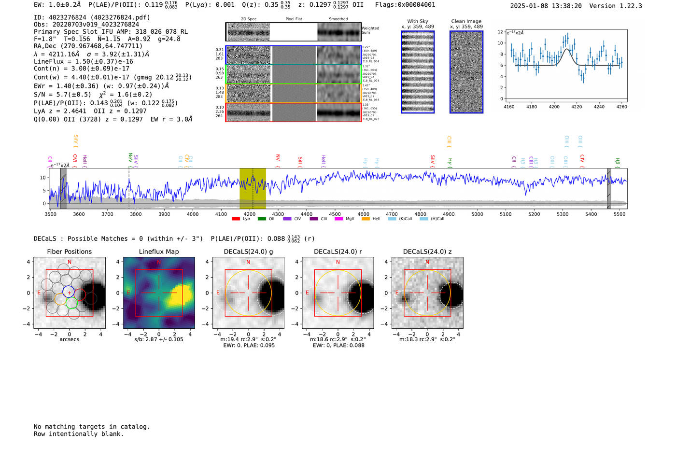Viewport: 676px width, 460px height.
Task: Click the 'λ = 4211.16Å' wavelength line
Action: click(x=56, y=54)
